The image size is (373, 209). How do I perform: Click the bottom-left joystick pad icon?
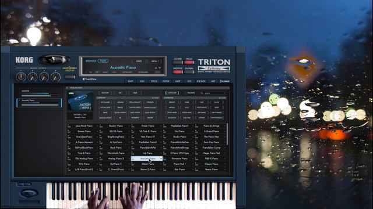[29, 193]
